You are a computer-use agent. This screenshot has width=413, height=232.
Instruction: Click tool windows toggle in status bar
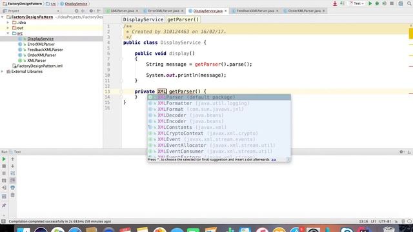coord(3,222)
